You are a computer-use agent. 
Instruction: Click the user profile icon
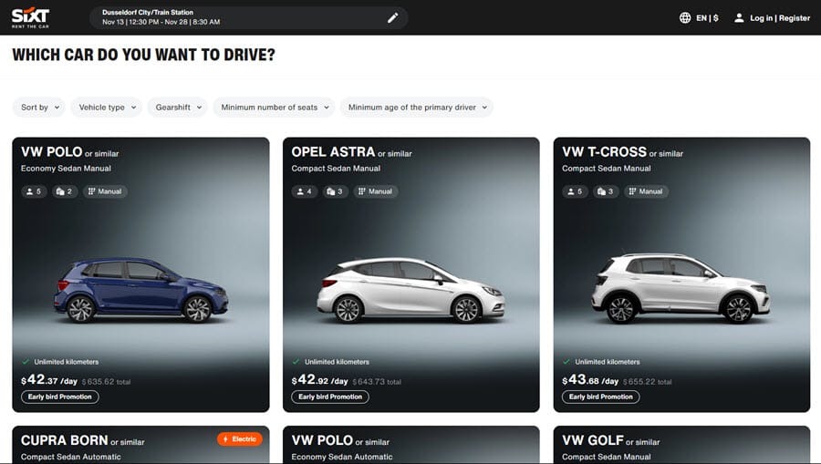(739, 17)
